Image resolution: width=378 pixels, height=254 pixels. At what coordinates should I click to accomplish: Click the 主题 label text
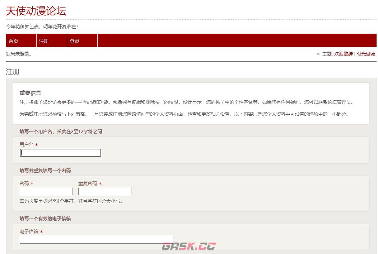(x=327, y=54)
